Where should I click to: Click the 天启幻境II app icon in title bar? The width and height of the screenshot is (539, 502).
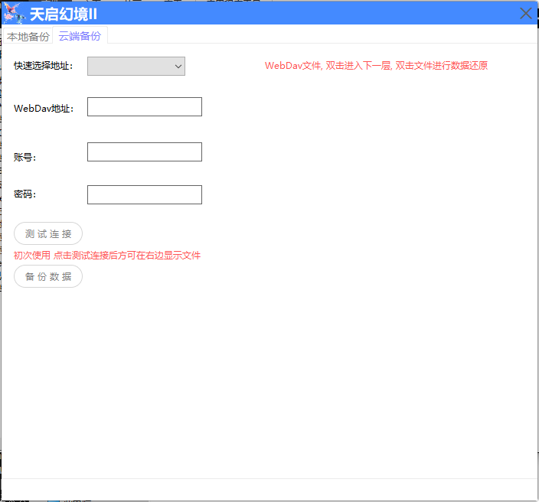coord(14,13)
